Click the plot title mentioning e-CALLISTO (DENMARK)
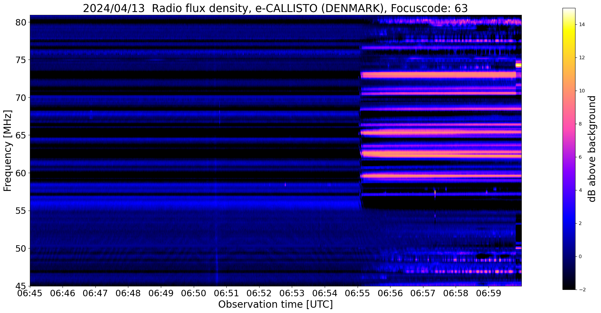601x313 pixels. point(275,8)
